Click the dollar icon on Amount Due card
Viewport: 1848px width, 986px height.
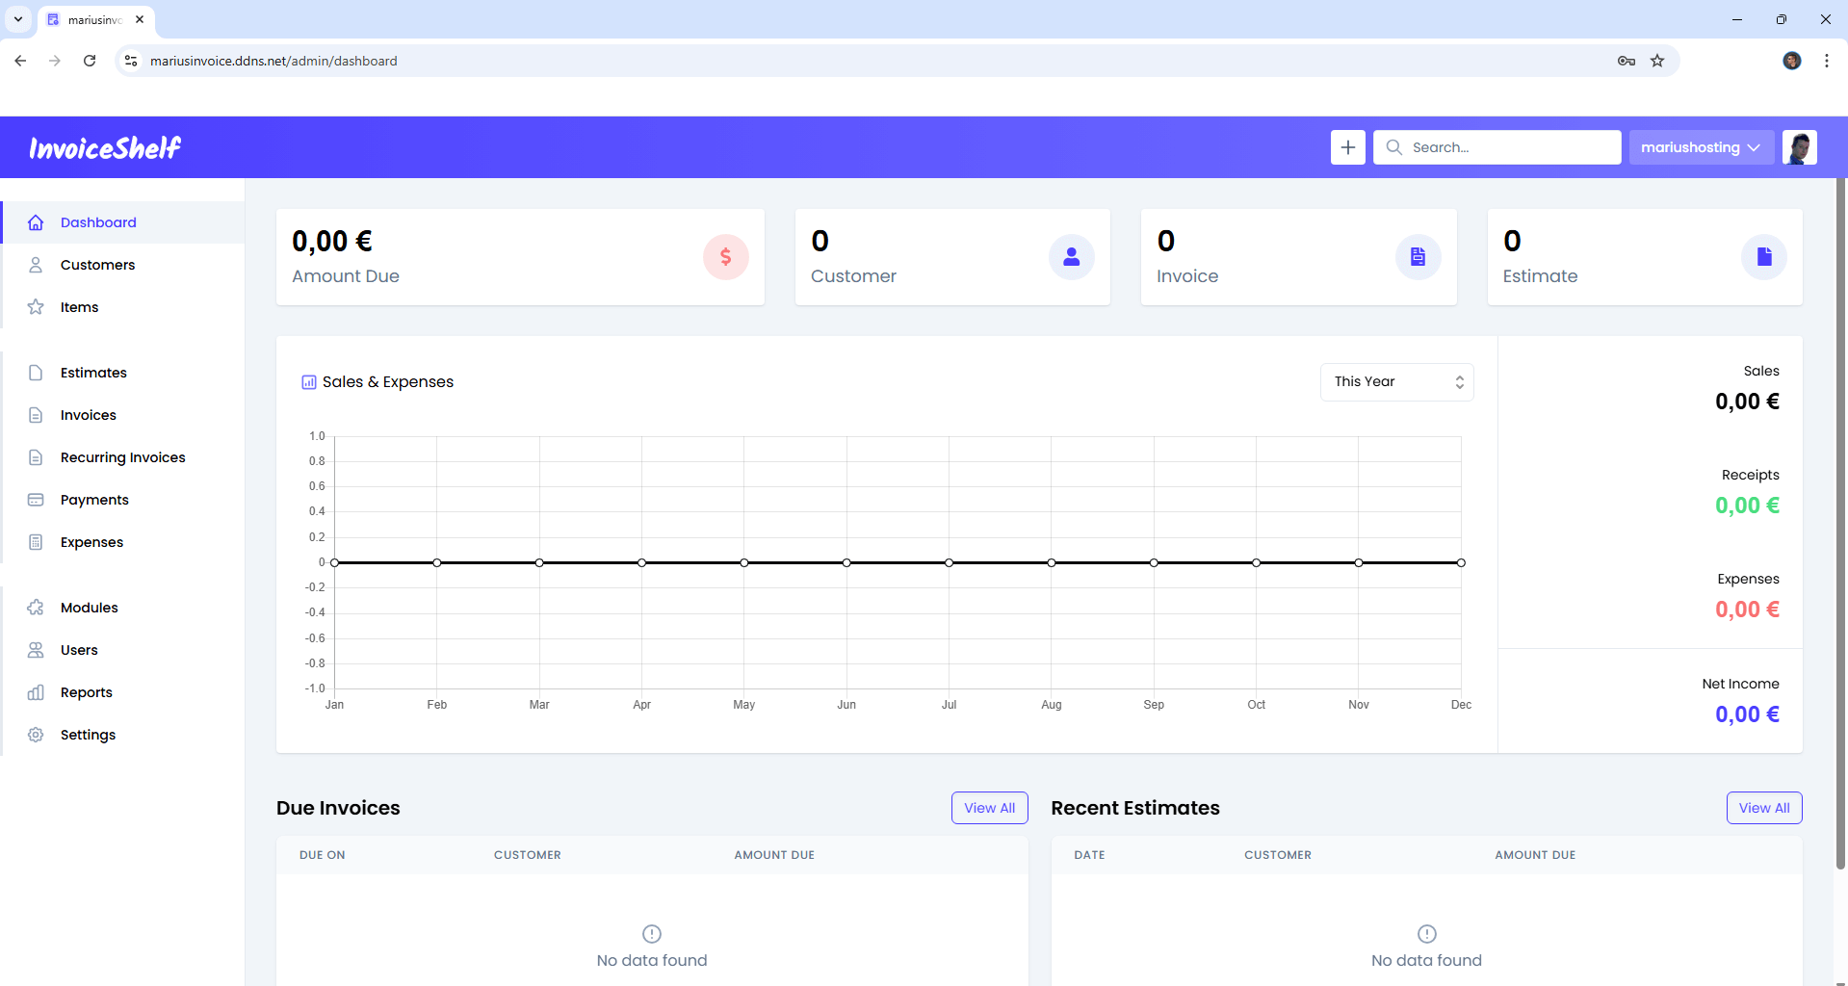(x=725, y=257)
